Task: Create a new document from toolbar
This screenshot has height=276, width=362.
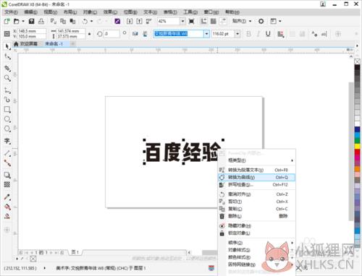Action: [x=7, y=21]
